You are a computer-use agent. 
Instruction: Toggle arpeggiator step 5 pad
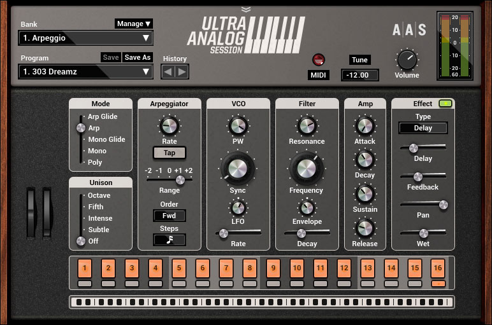(x=179, y=268)
